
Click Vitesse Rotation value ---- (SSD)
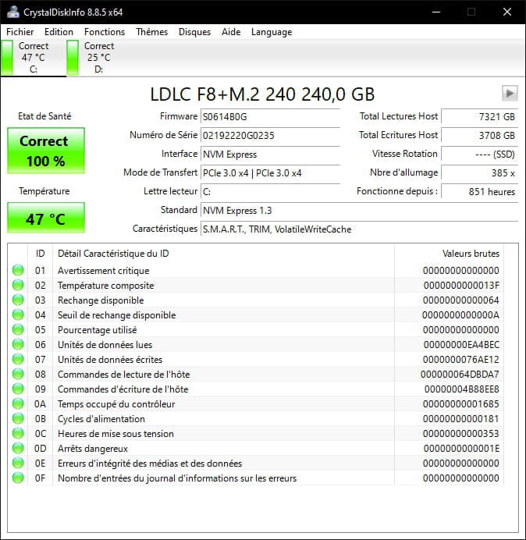479,154
